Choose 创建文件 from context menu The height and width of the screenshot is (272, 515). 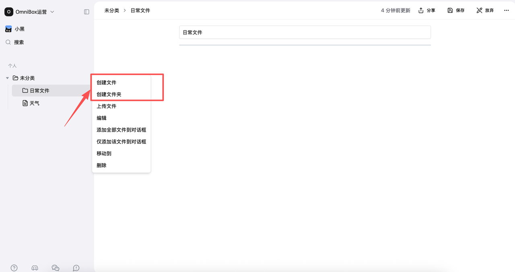[x=107, y=82]
